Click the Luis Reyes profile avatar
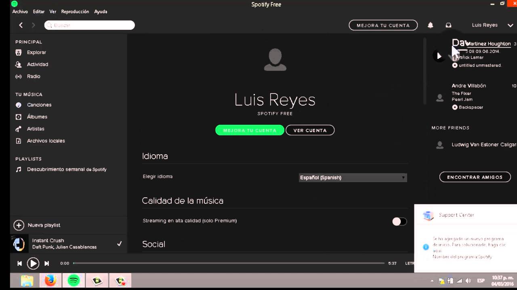517x290 pixels. [x=275, y=60]
